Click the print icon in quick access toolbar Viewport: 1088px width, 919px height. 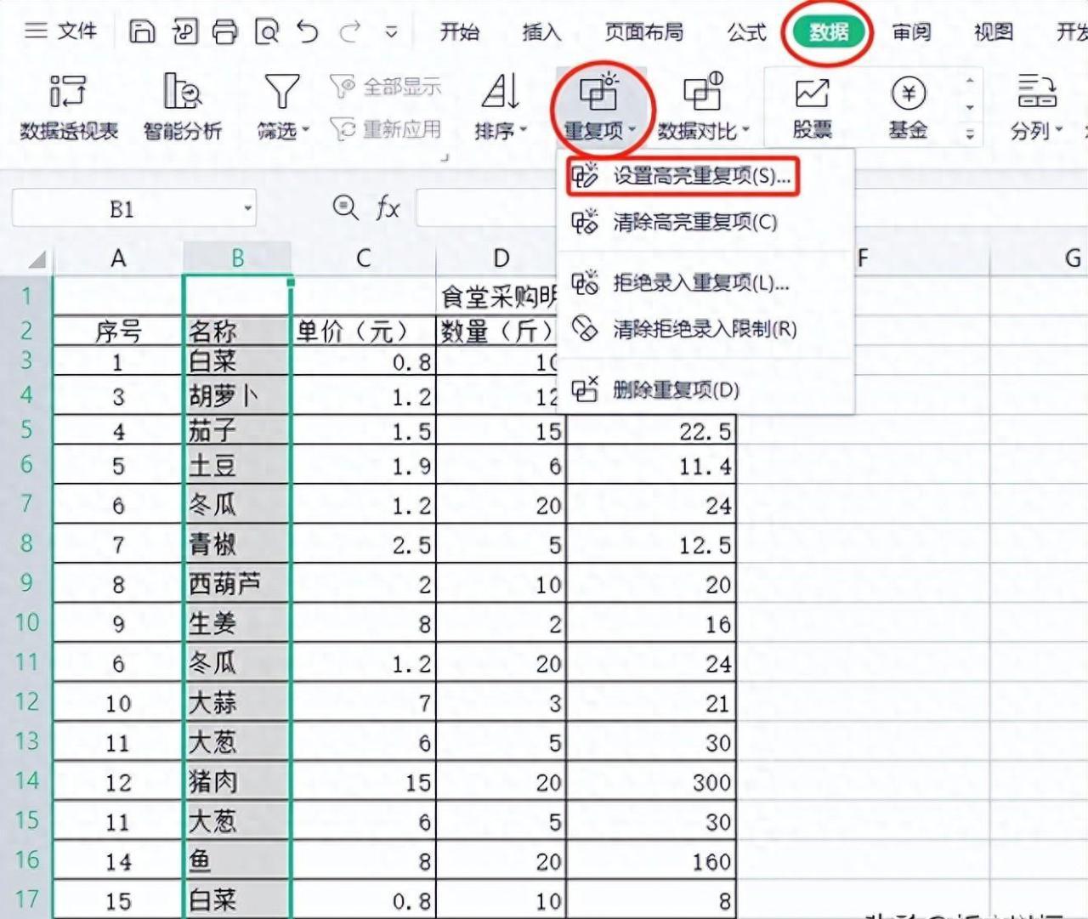tap(224, 31)
